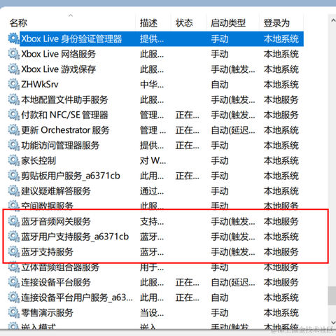Screen dimensions: 336x336
Task: Click the gear icon of 蓝牙支持服务
Action: 14,252
